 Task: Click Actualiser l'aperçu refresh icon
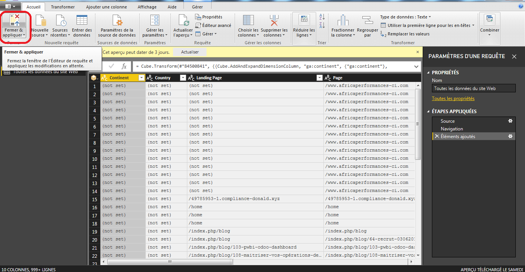(x=183, y=20)
